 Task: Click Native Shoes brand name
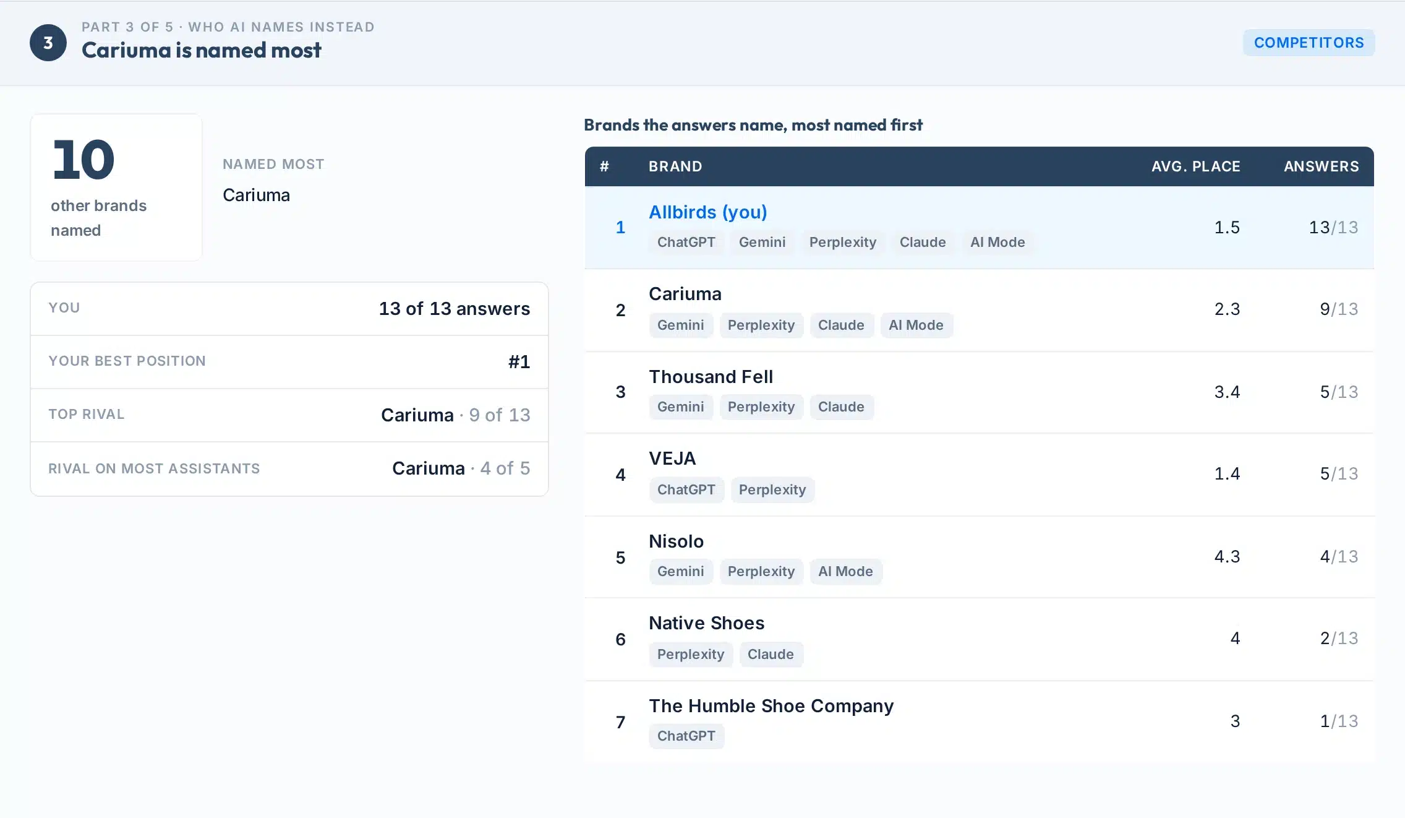click(x=706, y=623)
